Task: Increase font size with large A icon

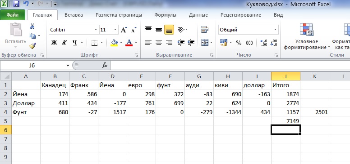Action: [124, 30]
